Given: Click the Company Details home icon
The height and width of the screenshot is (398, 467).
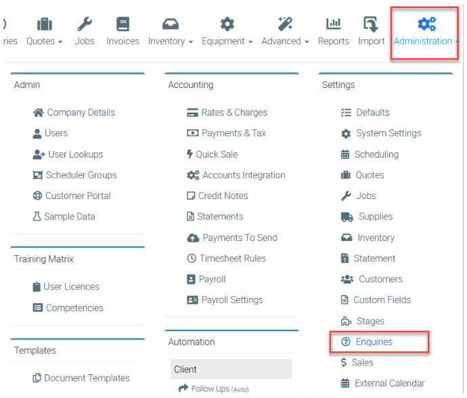Looking at the screenshot, I should 39,113.
